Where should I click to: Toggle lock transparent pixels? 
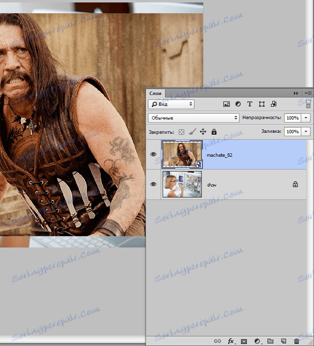[182, 132]
